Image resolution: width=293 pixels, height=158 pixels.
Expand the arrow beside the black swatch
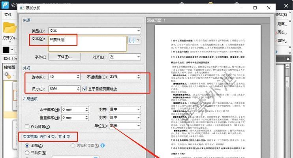(12, 50)
